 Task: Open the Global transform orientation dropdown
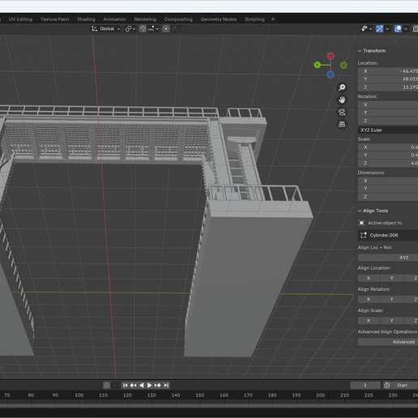(x=106, y=28)
